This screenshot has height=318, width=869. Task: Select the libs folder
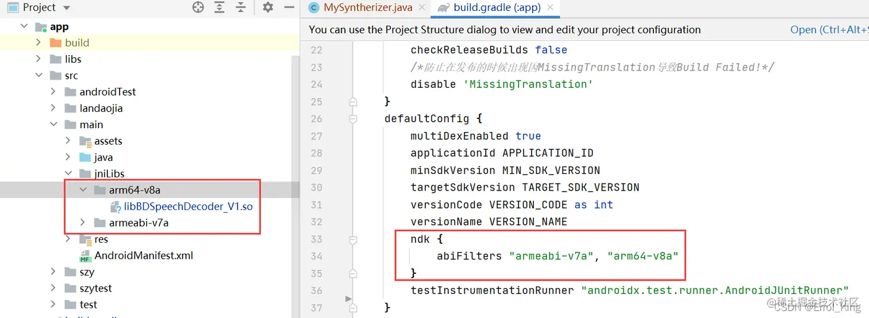(73, 59)
